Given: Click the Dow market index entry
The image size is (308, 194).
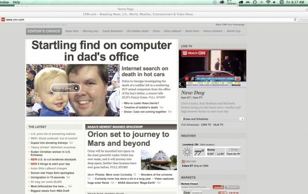Looking at the screenshot, I should pyautogui.click(x=187, y=192).
